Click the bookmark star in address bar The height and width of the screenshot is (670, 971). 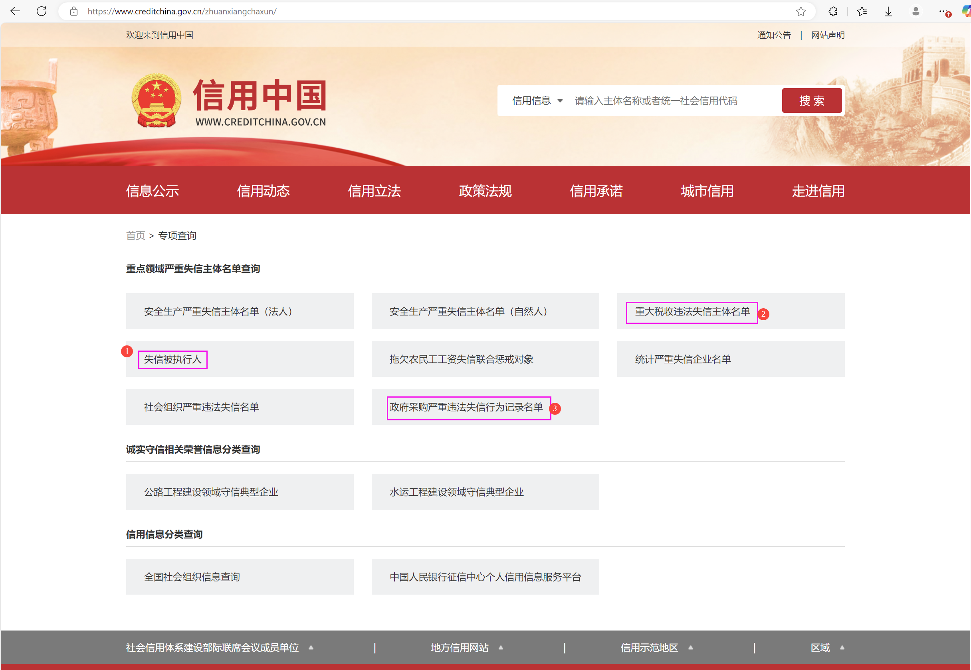(x=801, y=11)
